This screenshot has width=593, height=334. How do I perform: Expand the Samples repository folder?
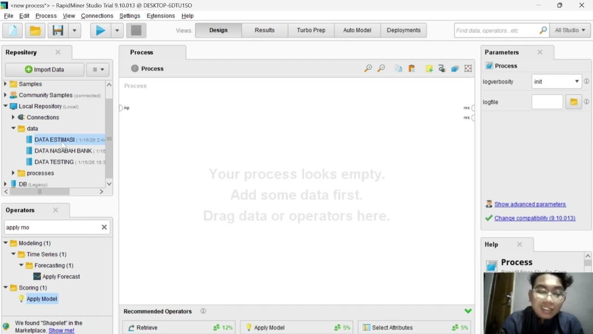pyautogui.click(x=6, y=84)
